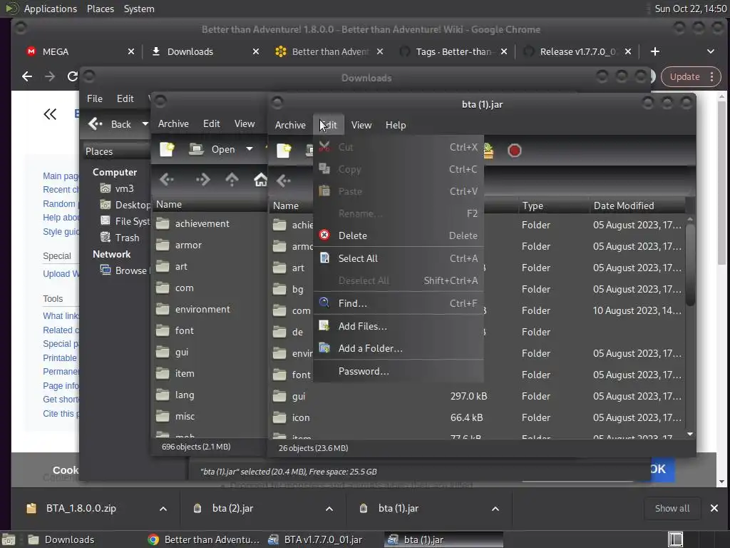Viewport: 730px width, 548px height.
Task: Select File System in Places sidebar
Action: (125, 221)
